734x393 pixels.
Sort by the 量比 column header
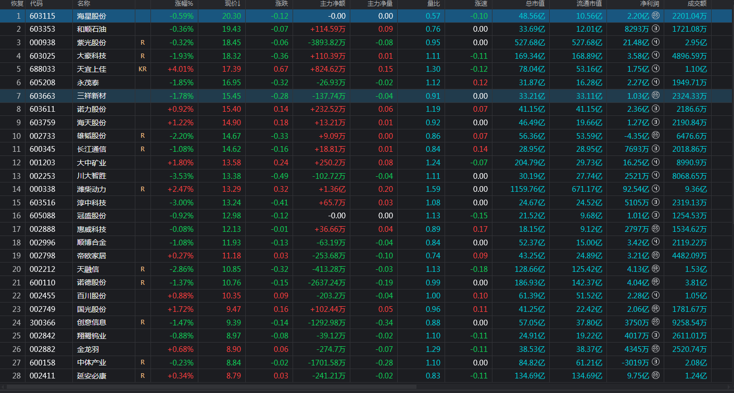pyautogui.click(x=434, y=4)
